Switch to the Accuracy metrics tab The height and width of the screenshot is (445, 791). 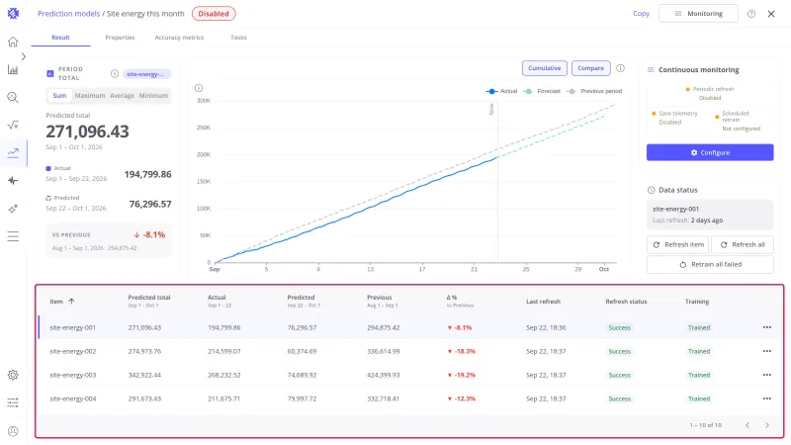pos(179,38)
